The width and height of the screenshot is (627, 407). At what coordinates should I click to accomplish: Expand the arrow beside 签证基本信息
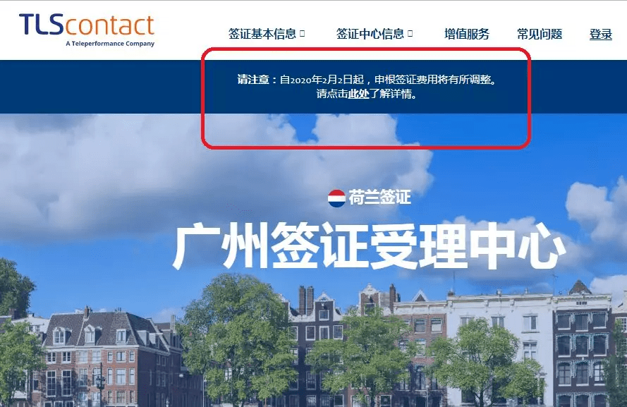(303, 33)
